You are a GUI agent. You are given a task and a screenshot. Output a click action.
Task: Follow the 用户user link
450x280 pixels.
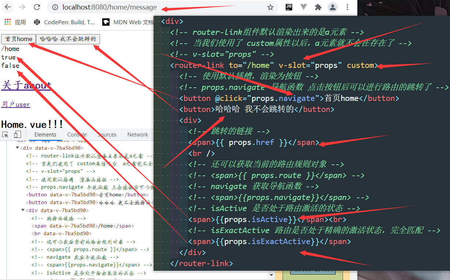[16, 105]
